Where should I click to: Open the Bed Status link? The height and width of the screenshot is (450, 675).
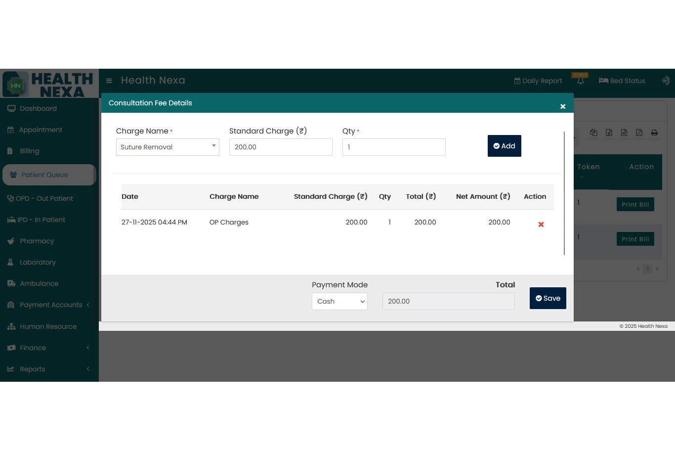click(622, 81)
